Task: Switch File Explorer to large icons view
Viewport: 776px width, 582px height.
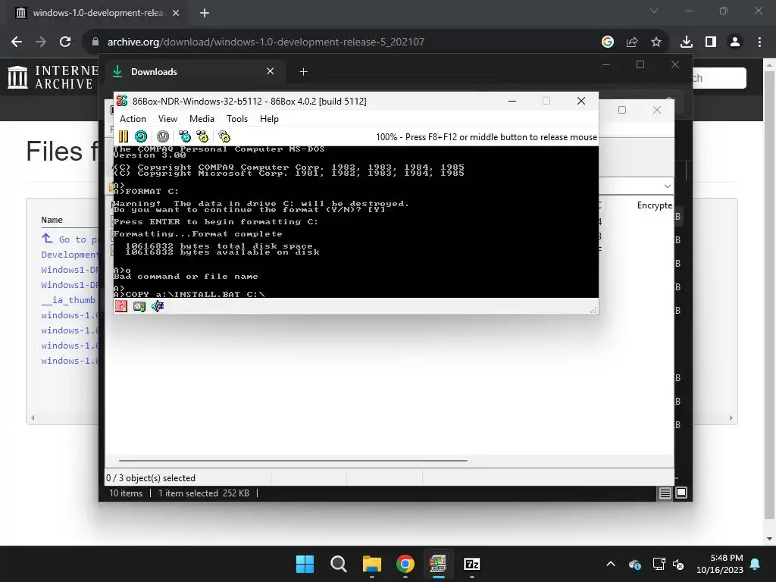Action: [681, 493]
